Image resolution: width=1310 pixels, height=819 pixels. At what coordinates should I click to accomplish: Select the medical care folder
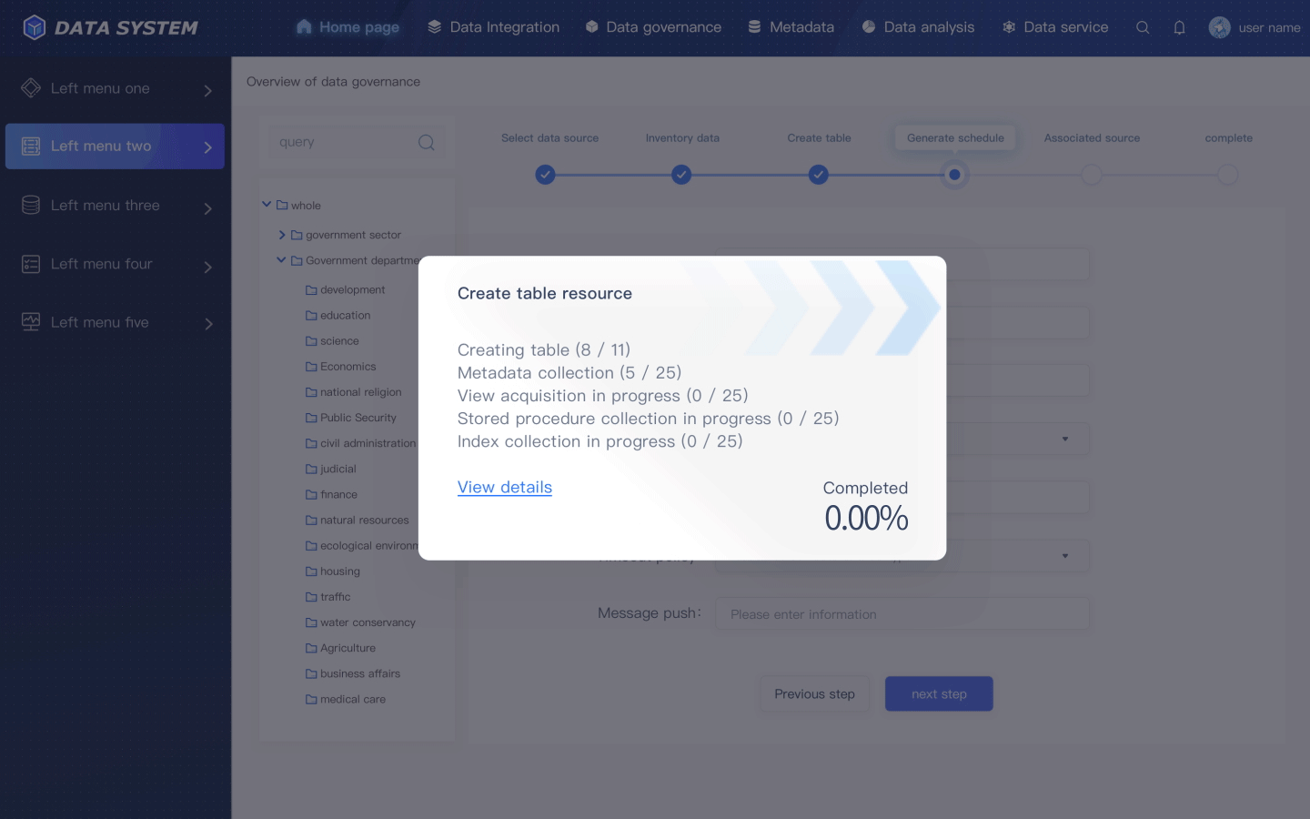click(346, 699)
